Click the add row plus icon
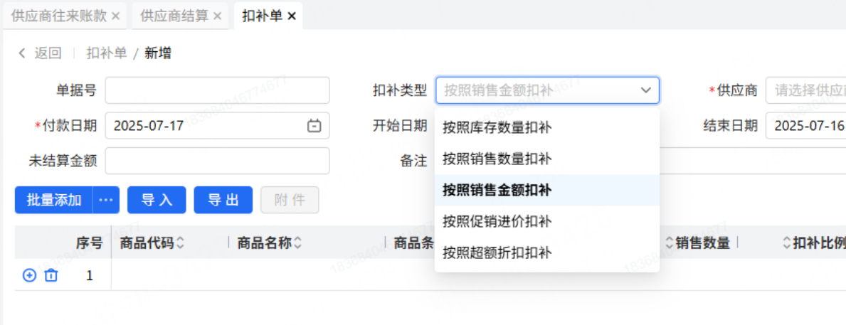This screenshot has width=846, height=325. pos(29,275)
